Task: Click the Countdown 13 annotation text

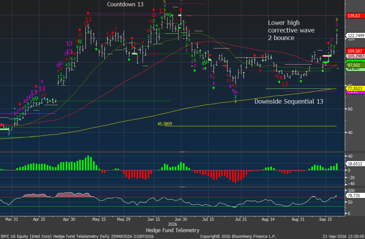Action: click(x=125, y=4)
